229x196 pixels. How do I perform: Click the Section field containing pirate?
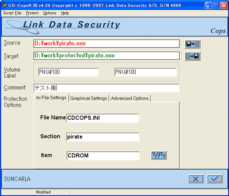(x=103, y=137)
